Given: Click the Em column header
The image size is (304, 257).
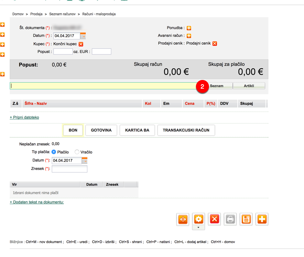Looking at the screenshot, I should (171, 104).
